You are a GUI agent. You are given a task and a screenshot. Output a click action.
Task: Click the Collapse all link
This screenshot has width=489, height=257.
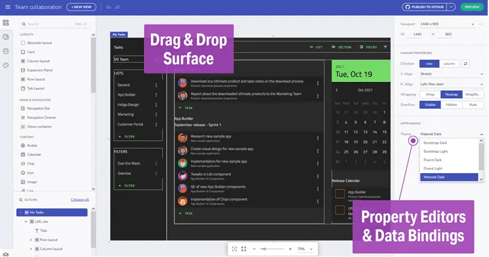pos(80,200)
